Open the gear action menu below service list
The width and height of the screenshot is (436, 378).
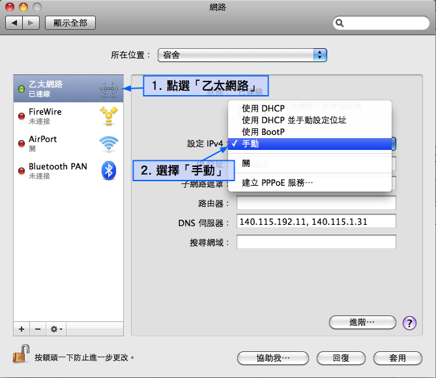pyautogui.click(x=56, y=329)
